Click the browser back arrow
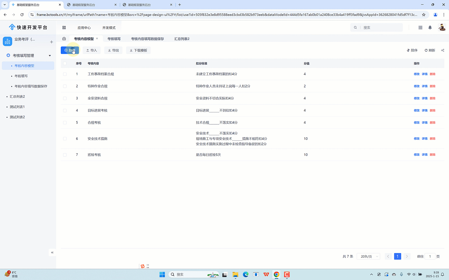Viewport: 449px width, 280px height. click(5, 15)
